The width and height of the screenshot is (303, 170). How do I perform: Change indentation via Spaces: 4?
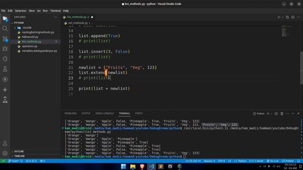point(209,161)
